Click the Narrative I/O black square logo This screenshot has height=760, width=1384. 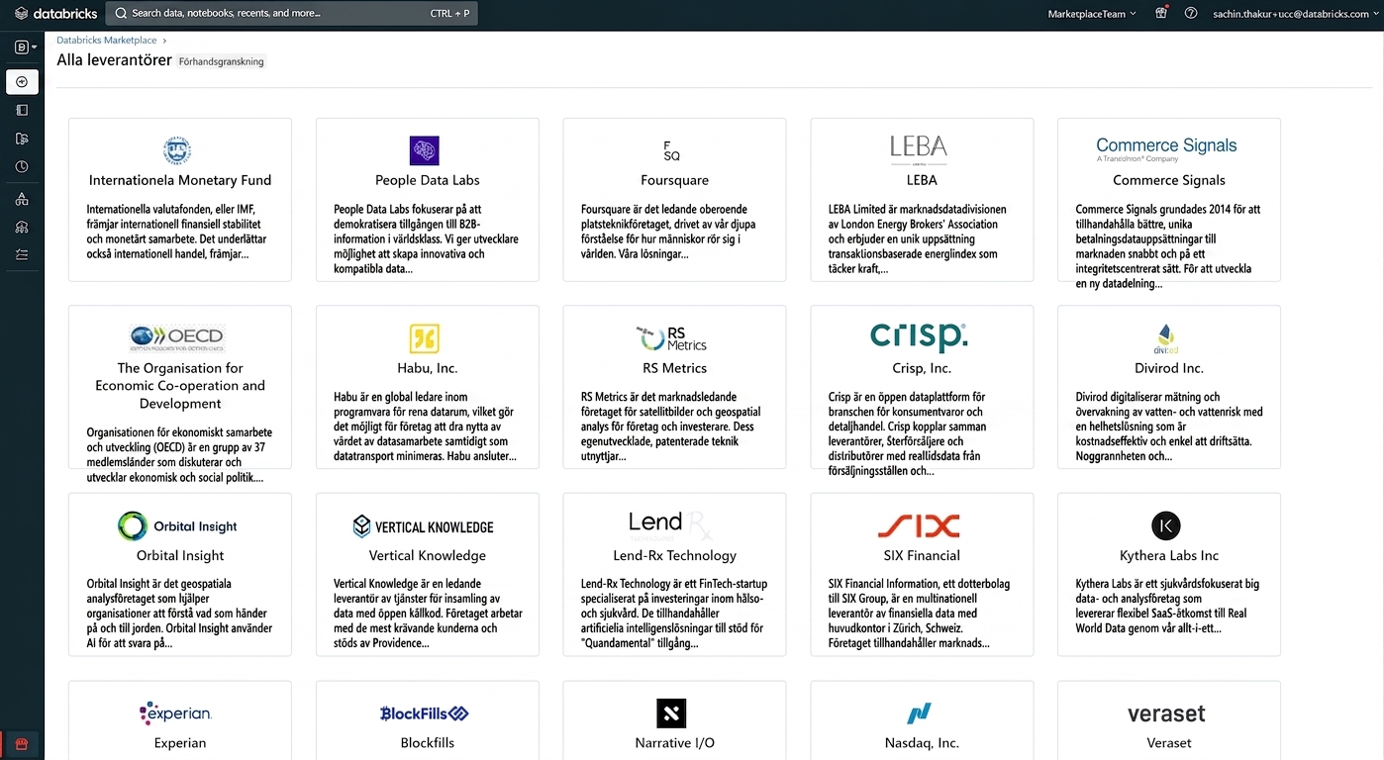pos(672,713)
